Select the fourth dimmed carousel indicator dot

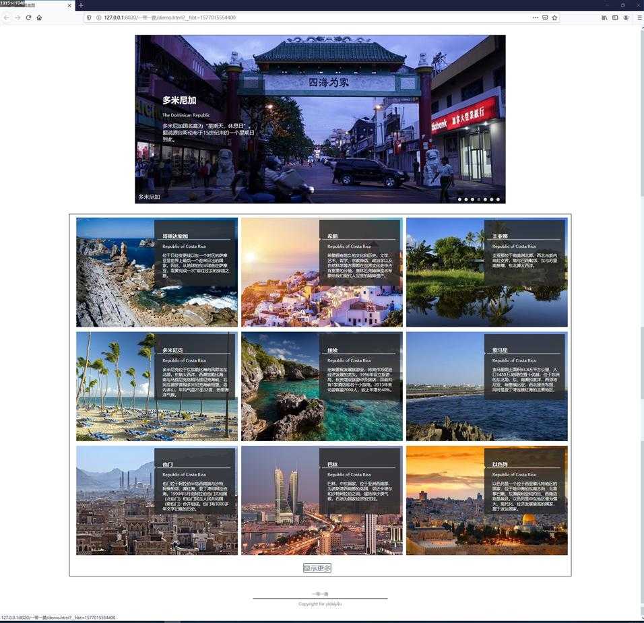pyautogui.click(x=479, y=199)
